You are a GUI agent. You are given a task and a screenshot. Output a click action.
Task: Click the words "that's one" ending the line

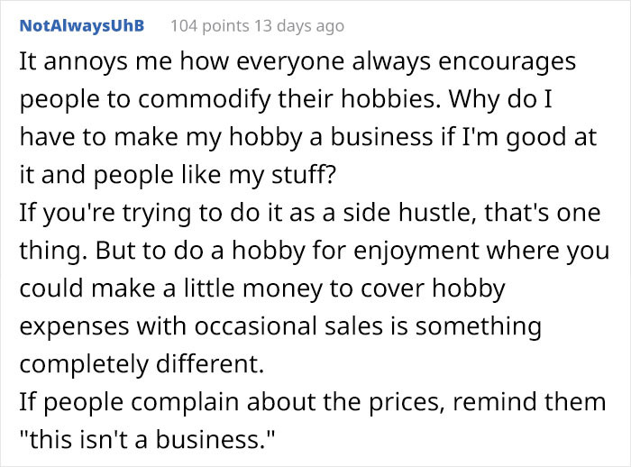(543, 213)
